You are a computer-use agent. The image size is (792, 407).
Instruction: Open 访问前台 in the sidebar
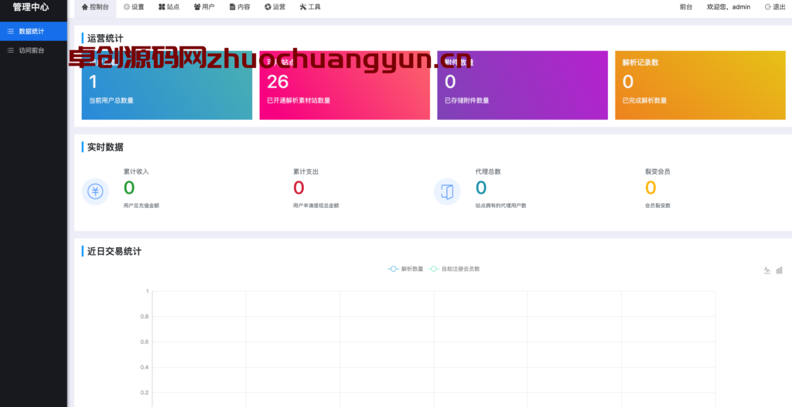[x=33, y=50]
